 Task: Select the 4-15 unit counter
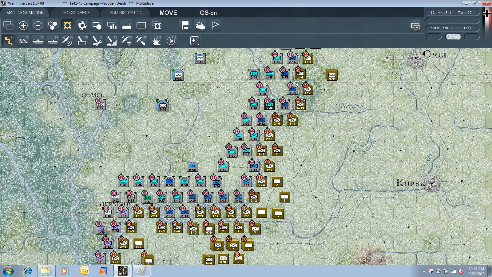point(254,166)
